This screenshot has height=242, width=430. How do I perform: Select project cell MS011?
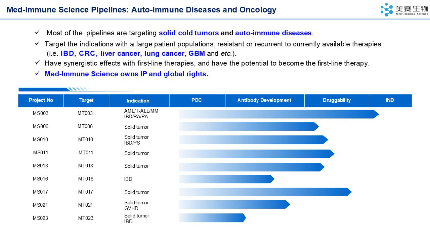pos(41,153)
